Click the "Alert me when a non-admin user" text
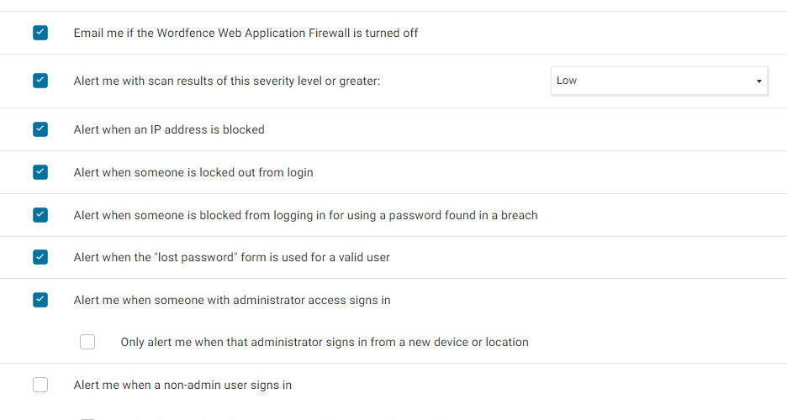Viewport: 787px width, 420px height. click(x=182, y=385)
